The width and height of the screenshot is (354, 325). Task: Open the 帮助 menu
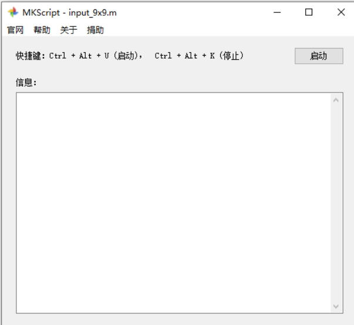point(42,30)
